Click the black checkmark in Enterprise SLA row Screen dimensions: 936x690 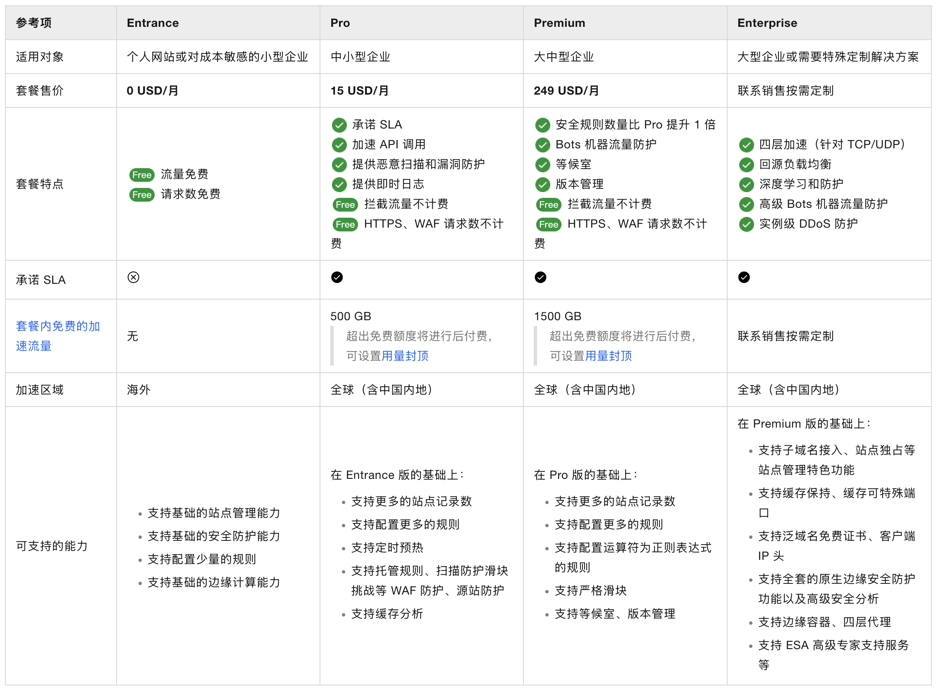(744, 277)
